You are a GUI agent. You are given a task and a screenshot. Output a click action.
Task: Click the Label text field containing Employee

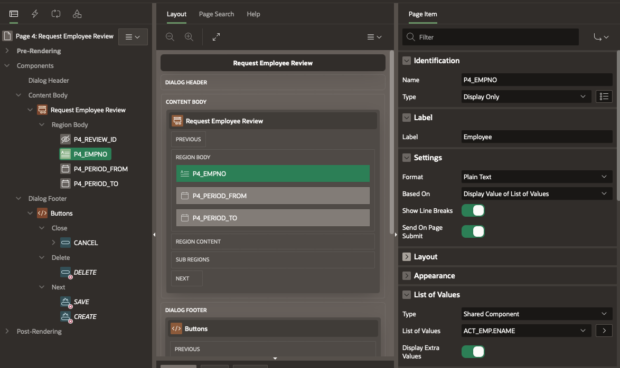(536, 137)
